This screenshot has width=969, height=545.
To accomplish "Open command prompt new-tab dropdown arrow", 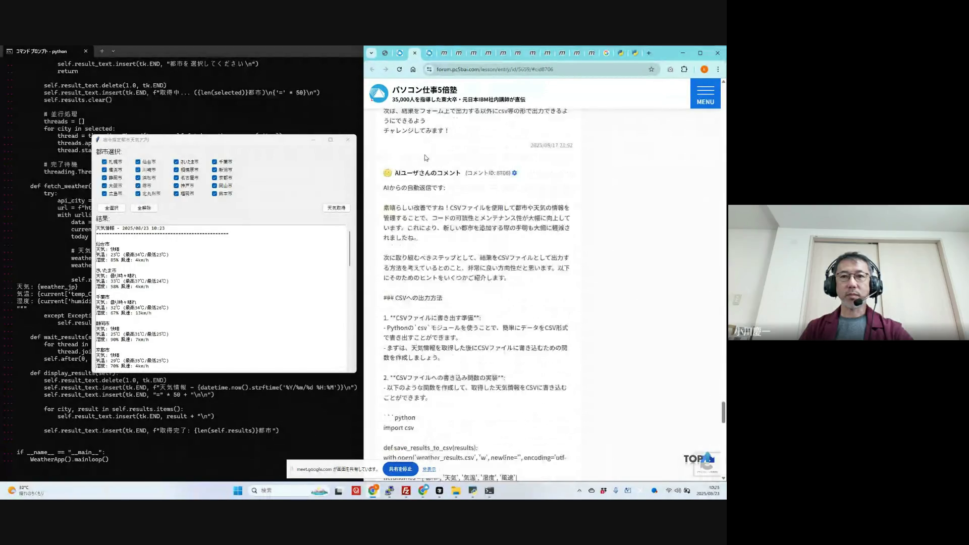I will point(113,51).
